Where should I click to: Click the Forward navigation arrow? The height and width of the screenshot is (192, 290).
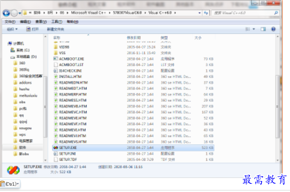click(x=14, y=13)
